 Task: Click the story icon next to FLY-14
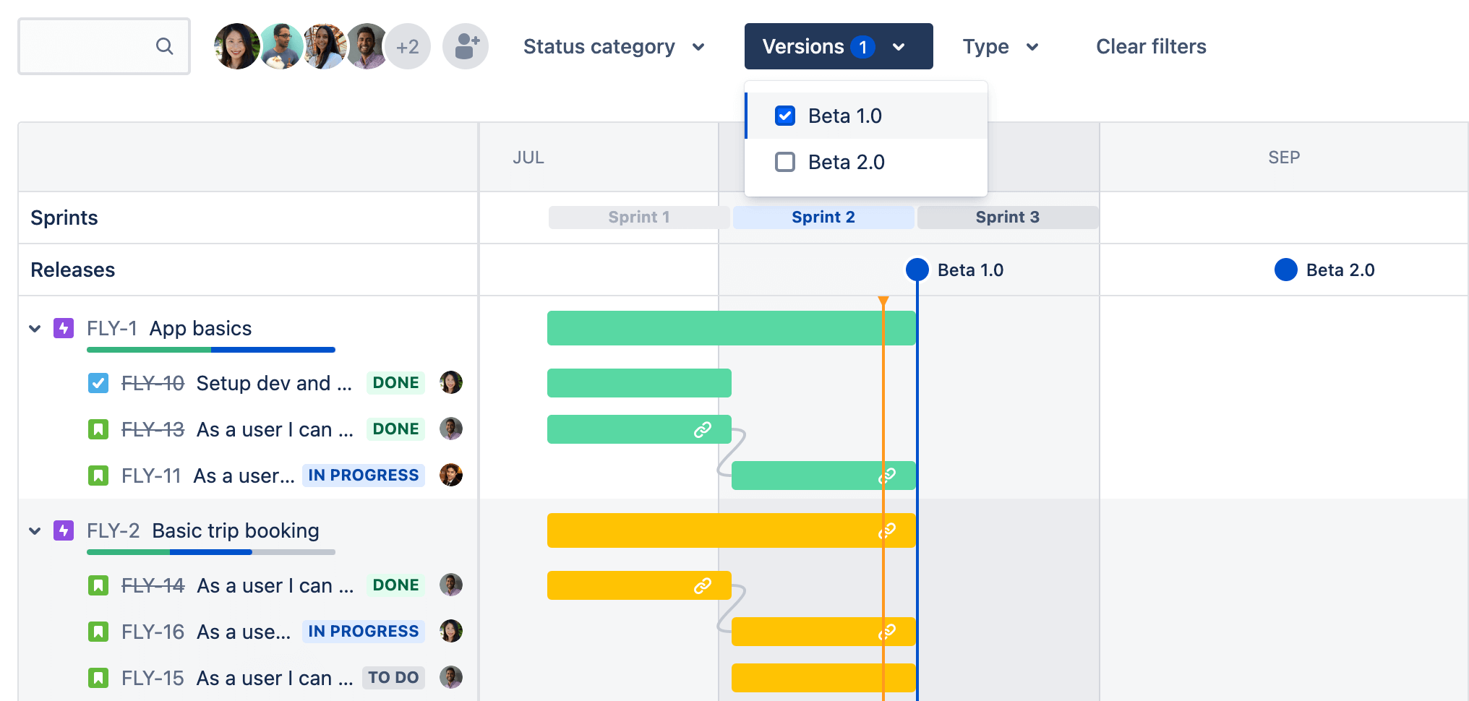pyautogui.click(x=98, y=585)
